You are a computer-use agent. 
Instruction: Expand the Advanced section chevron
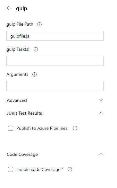click(101, 100)
